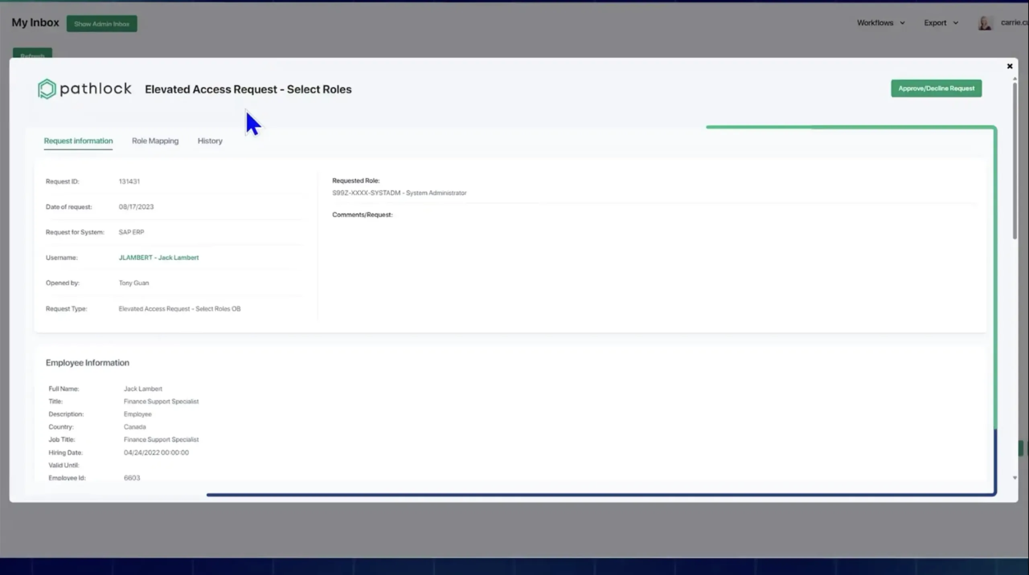This screenshot has height=575, width=1029.
Task: Open the History tab
Action: click(x=209, y=141)
